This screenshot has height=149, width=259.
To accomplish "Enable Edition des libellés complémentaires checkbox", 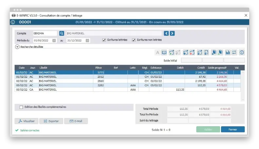I will point(21,107).
